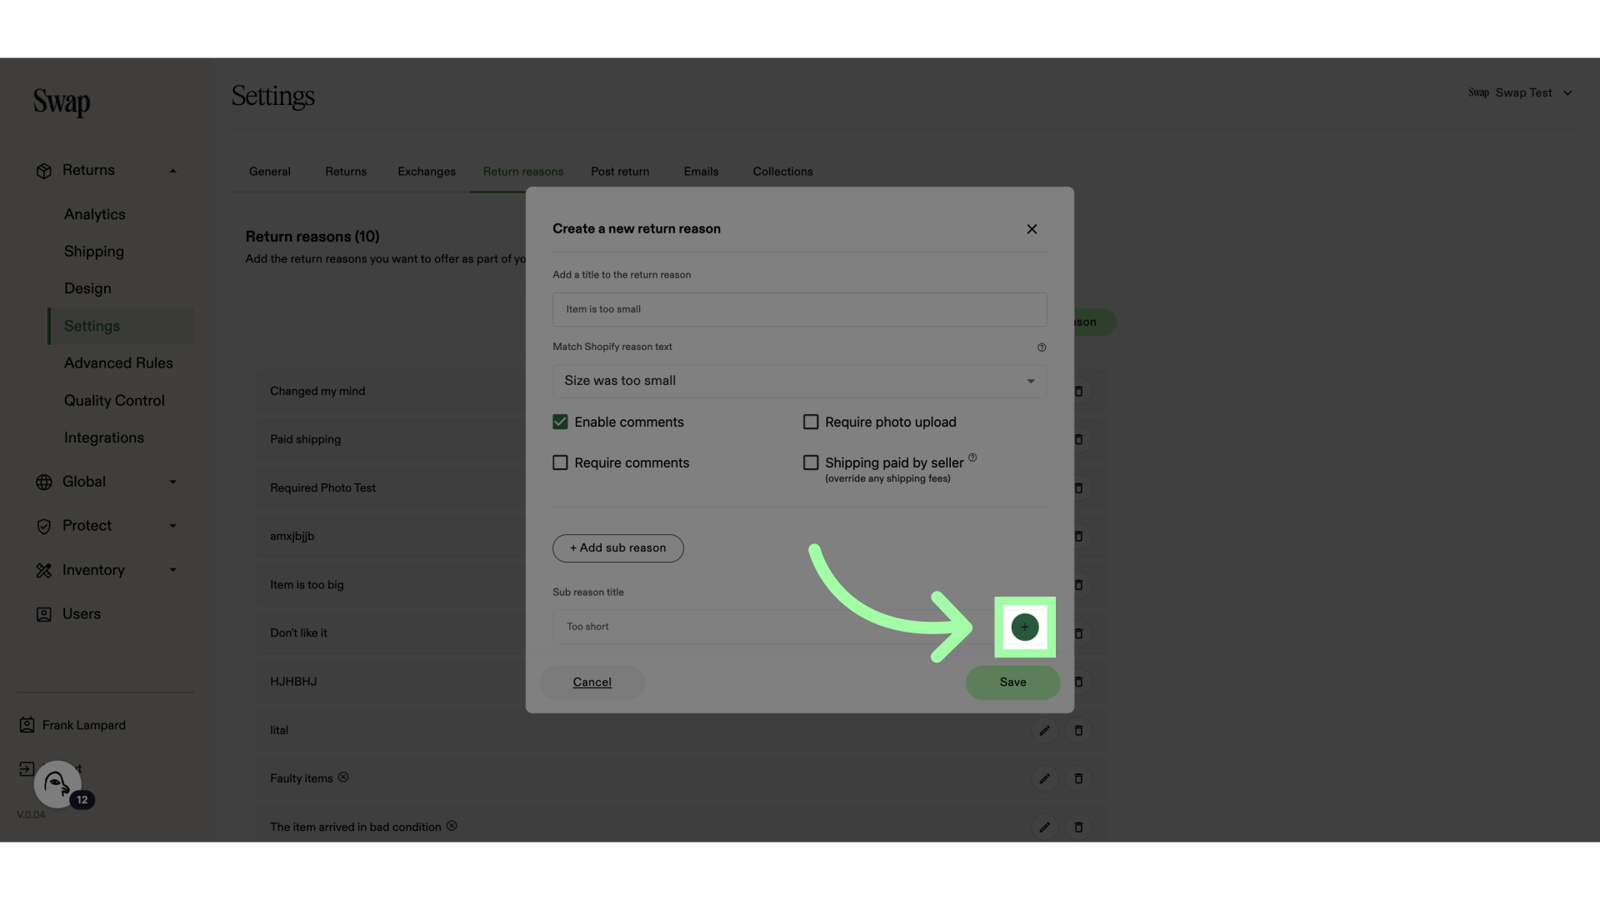Open Advanced Rules in the sidebar
Screen dimensions: 1600x900
(118, 364)
